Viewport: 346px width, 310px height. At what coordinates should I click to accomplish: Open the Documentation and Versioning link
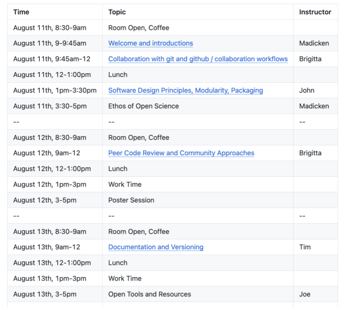pos(156,247)
